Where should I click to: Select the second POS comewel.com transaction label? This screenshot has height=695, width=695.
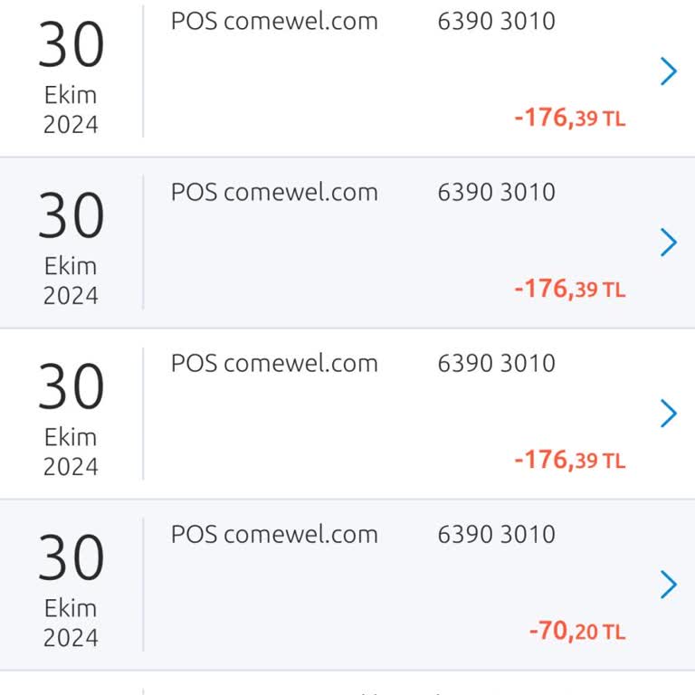pos(274,192)
